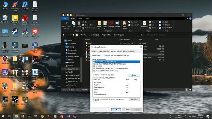Click the Search Riot Vanguard field
The height and width of the screenshot is (119, 212).
168,35
